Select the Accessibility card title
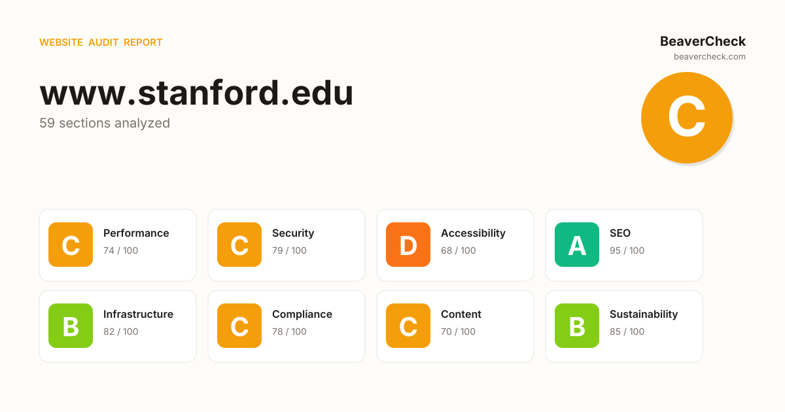785x412 pixels. point(473,233)
